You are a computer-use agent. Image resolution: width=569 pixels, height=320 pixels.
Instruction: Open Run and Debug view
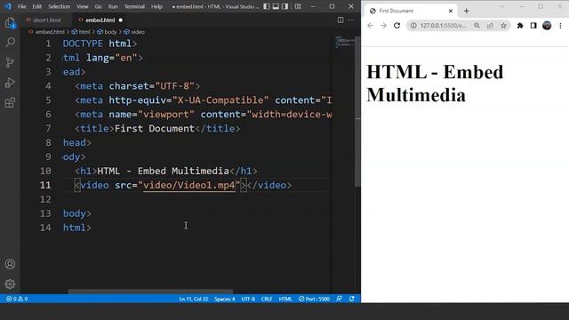tap(10, 83)
